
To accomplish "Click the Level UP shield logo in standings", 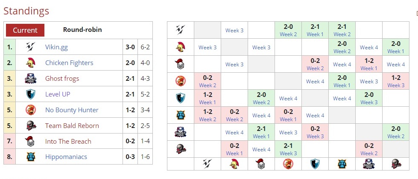I will pyautogui.click(x=30, y=94).
